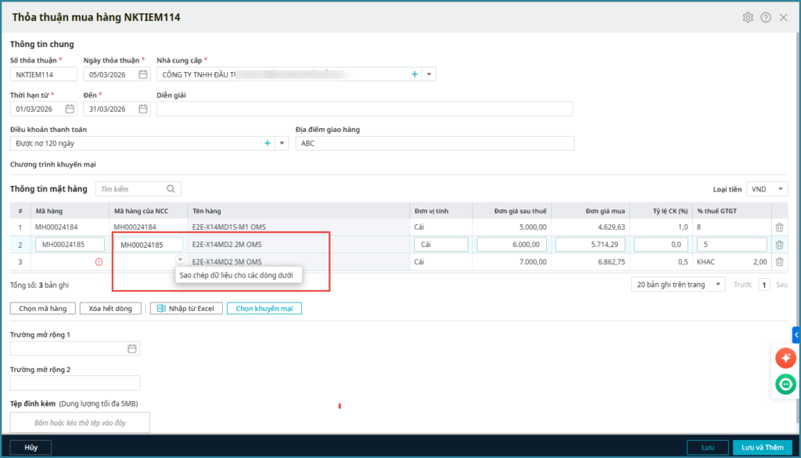The width and height of the screenshot is (801, 458).
Task: Click plus icon to add Nhà cung cấp
Action: pyautogui.click(x=415, y=74)
